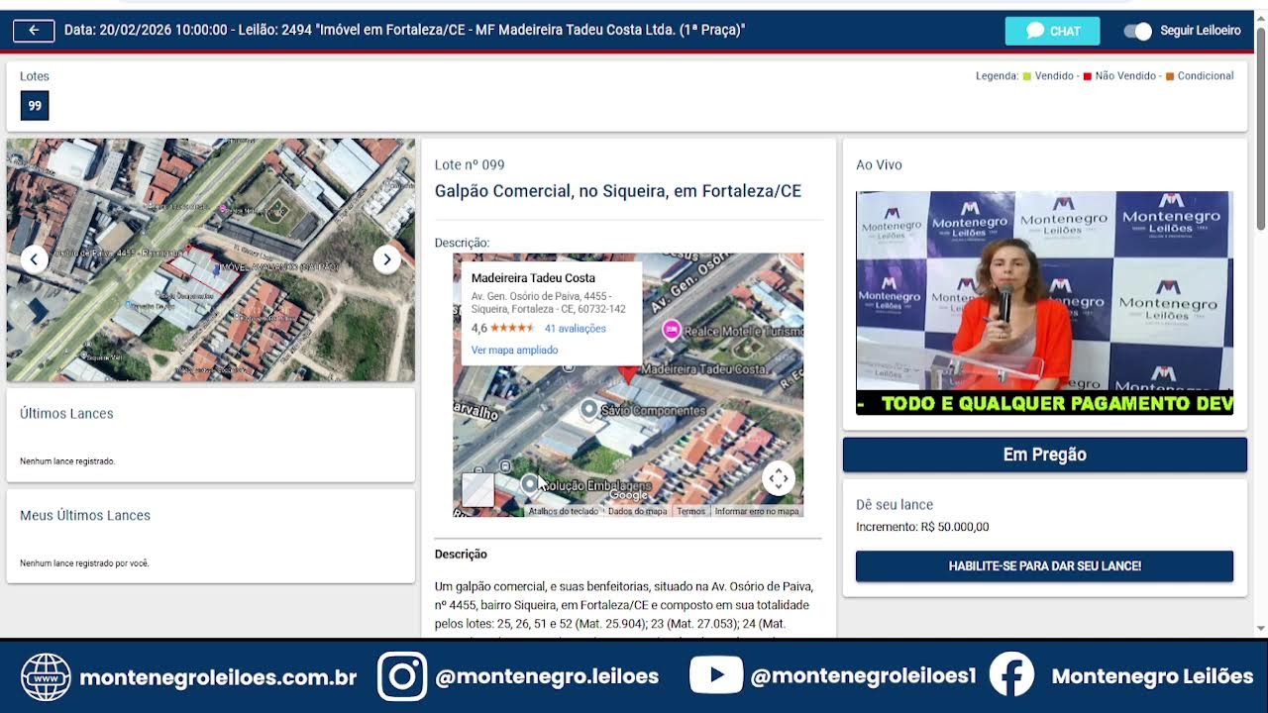This screenshot has width=1268, height=713.
Task: Click the Solução Embalagens map marker
Action: pos(530,483)
